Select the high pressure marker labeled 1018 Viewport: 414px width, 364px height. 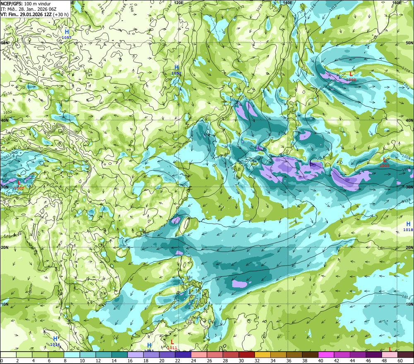(x=408, y=227)
